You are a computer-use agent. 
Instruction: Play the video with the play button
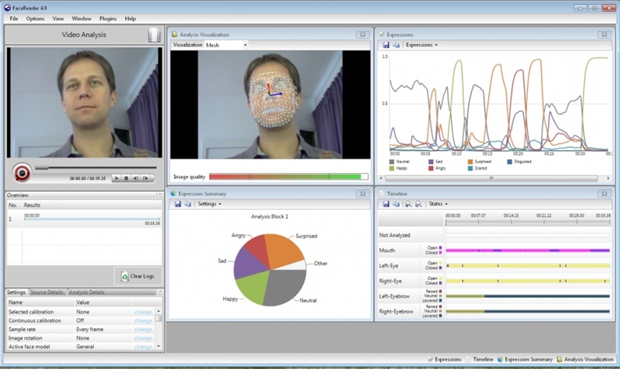click(117, 179)
